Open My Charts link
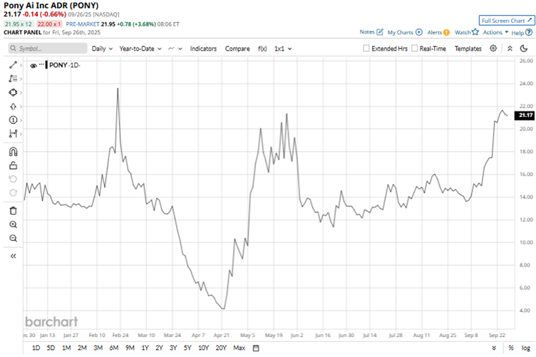 pyautogui.click(x=405, y=32)
